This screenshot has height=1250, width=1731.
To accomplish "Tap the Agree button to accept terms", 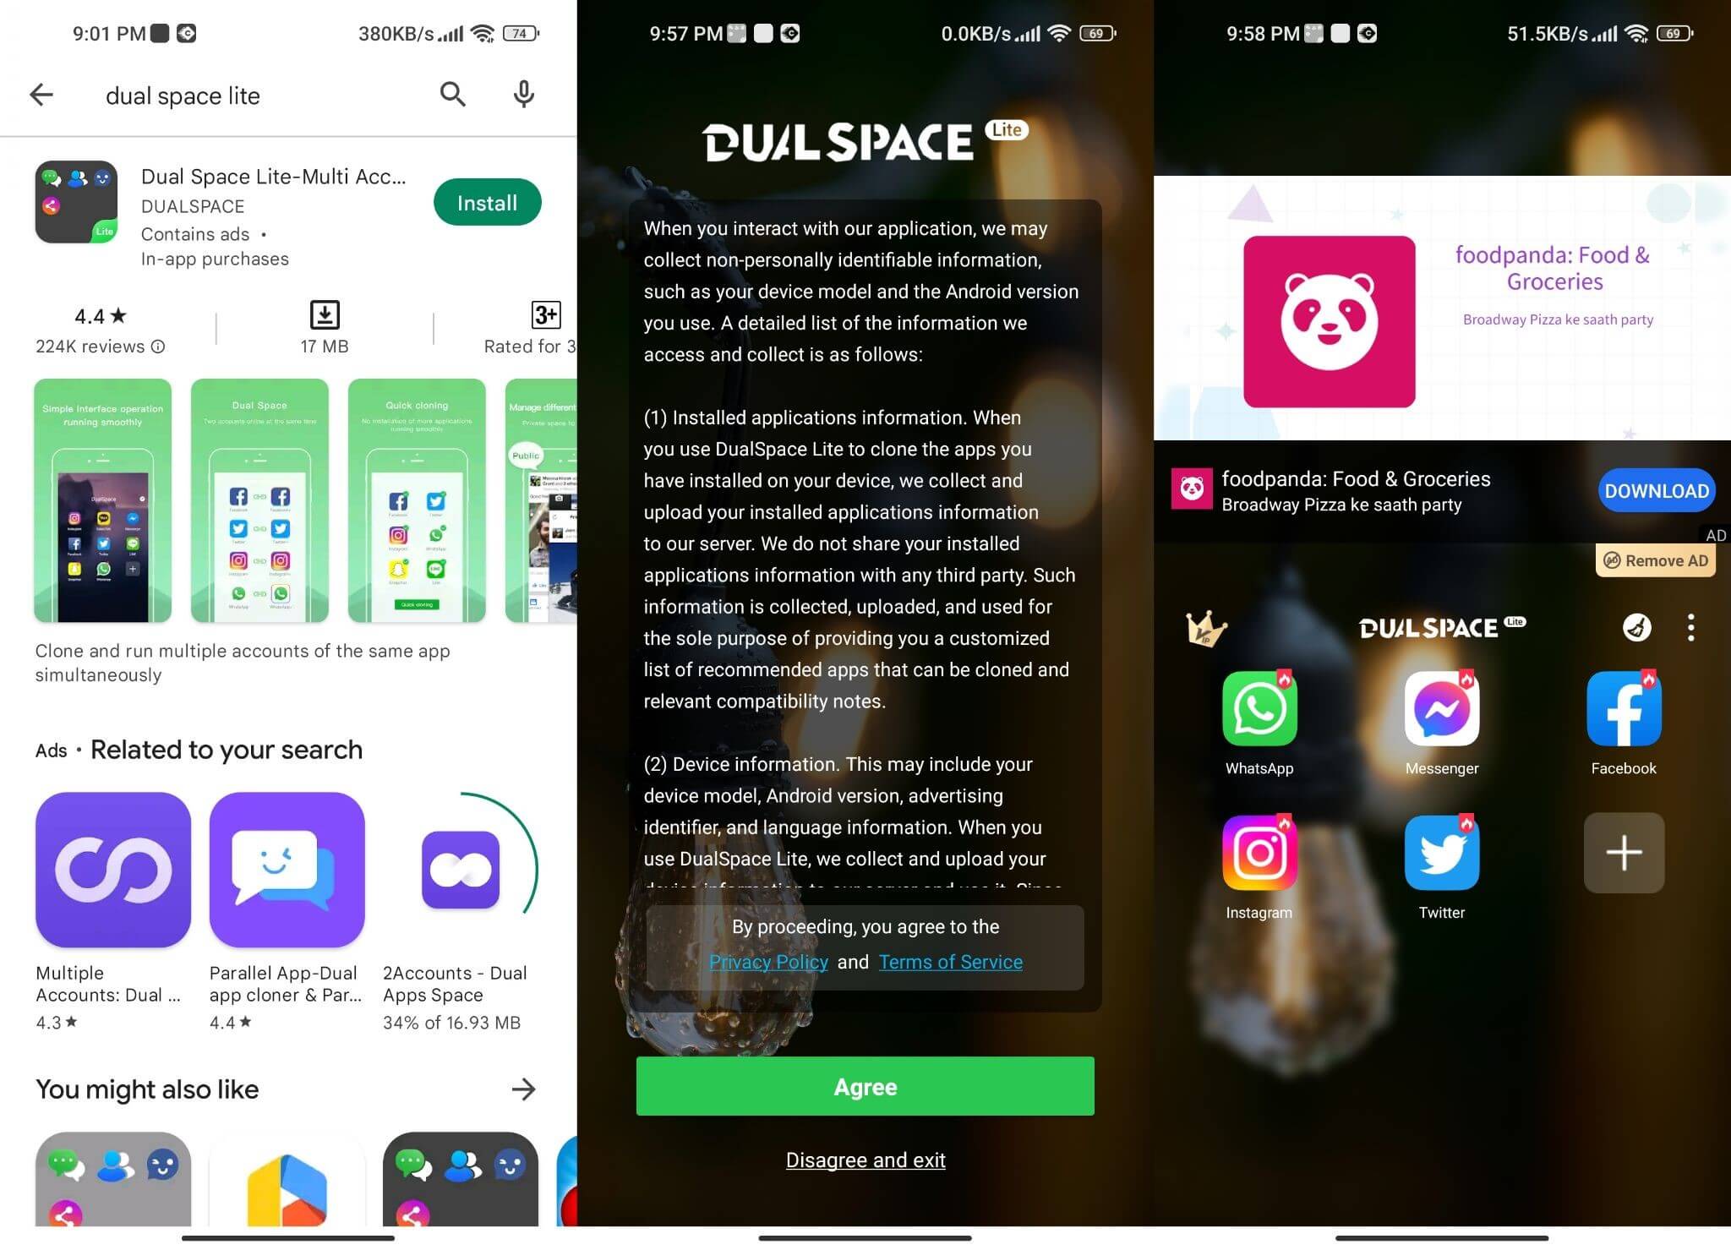I will 865,1086.
